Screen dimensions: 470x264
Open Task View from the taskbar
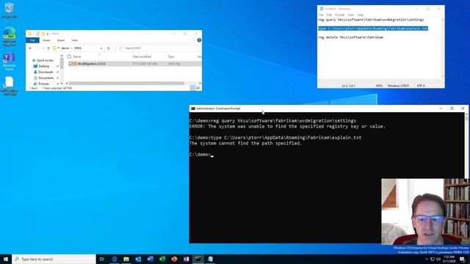point(101,259)
